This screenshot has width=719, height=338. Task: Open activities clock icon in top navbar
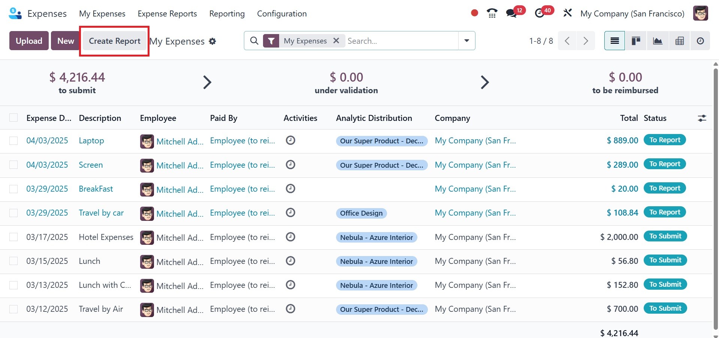click(x=540, y=13)
